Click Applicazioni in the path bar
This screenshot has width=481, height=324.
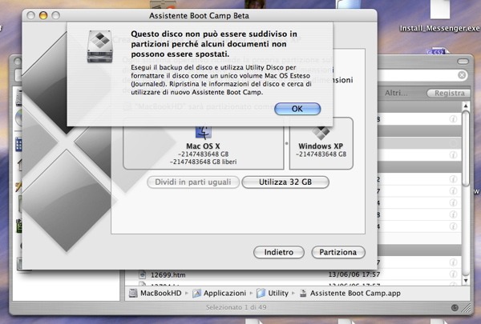[x=224, y=293]
